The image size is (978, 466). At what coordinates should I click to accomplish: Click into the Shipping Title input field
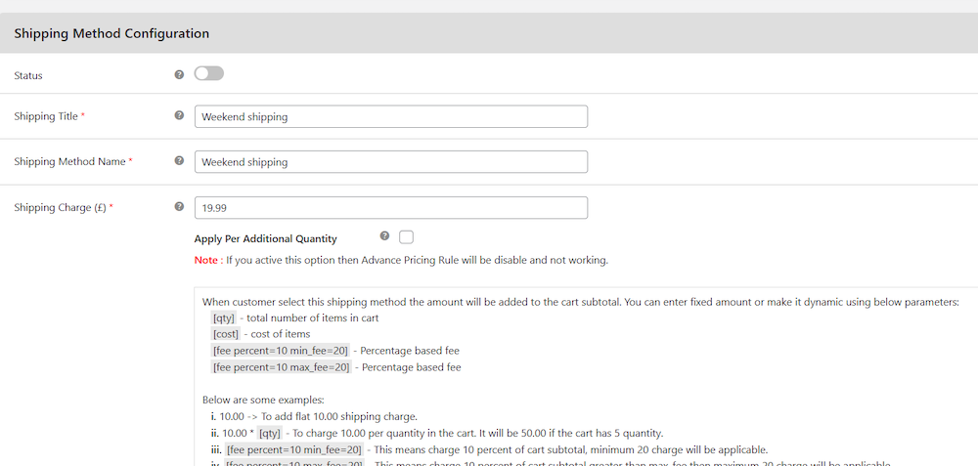pos(391,116)
